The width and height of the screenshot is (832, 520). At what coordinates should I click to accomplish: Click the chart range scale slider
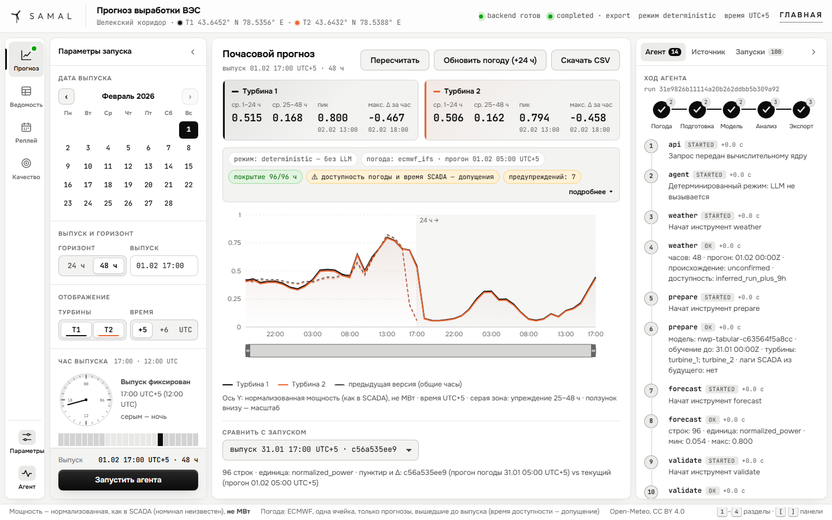tap(421, 351)
